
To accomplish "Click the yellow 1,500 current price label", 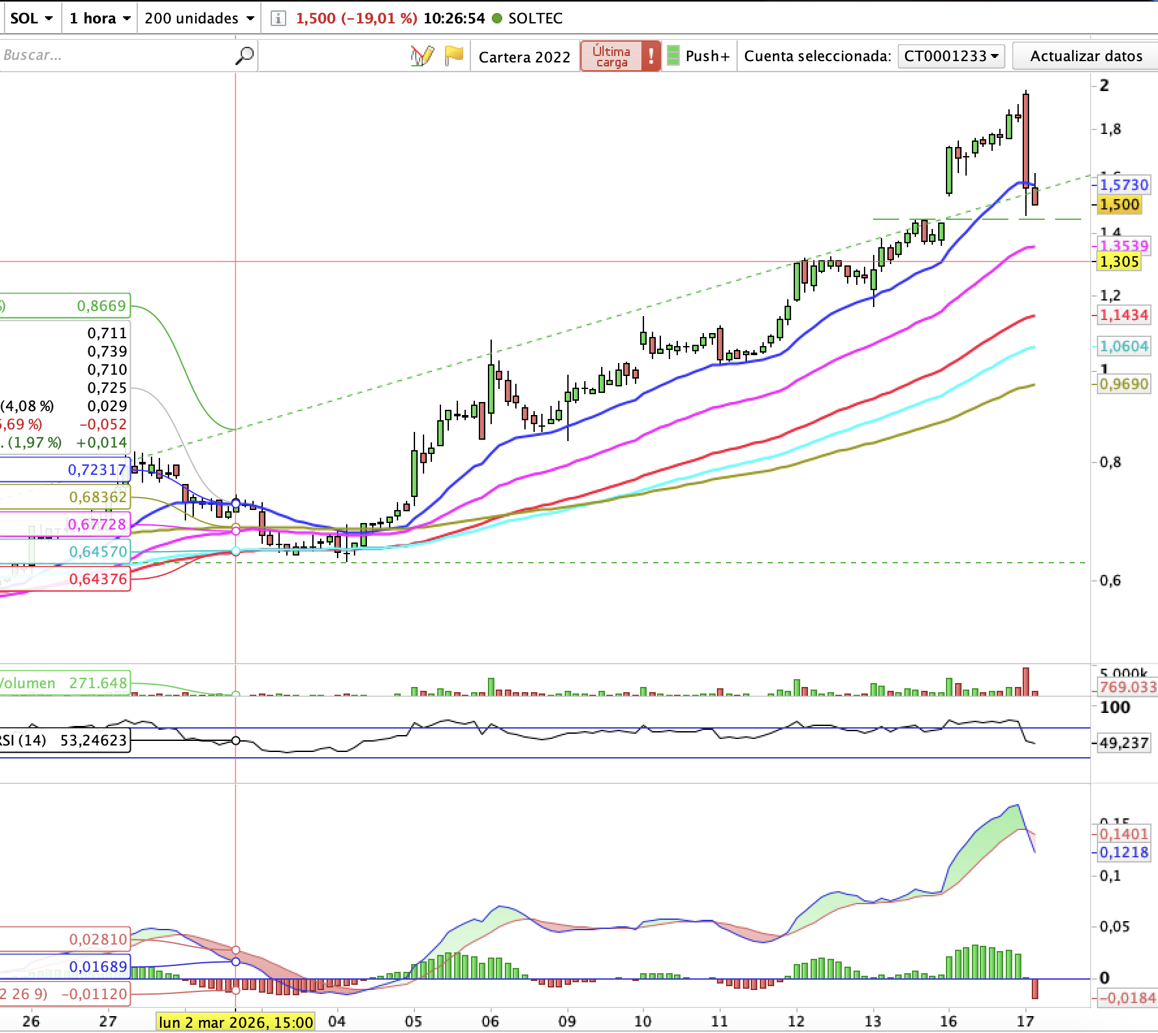I will pyautogui.click(x=1119, y=204).
